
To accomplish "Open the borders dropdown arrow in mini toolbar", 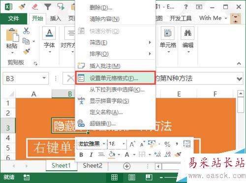I will point(150,154).
